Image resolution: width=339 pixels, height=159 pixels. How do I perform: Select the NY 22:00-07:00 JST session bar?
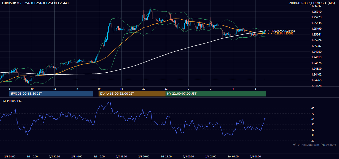coord(216,94)
